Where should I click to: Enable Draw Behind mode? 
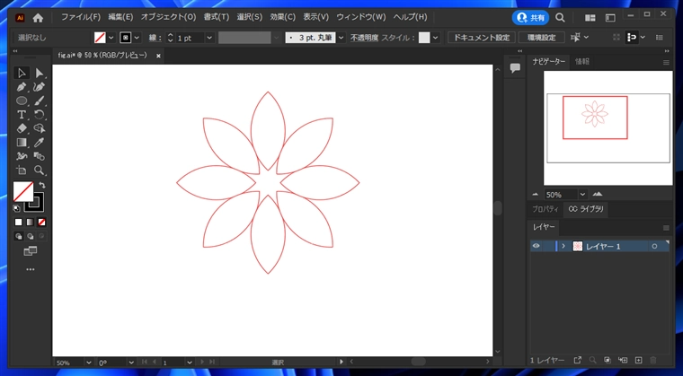30,236
